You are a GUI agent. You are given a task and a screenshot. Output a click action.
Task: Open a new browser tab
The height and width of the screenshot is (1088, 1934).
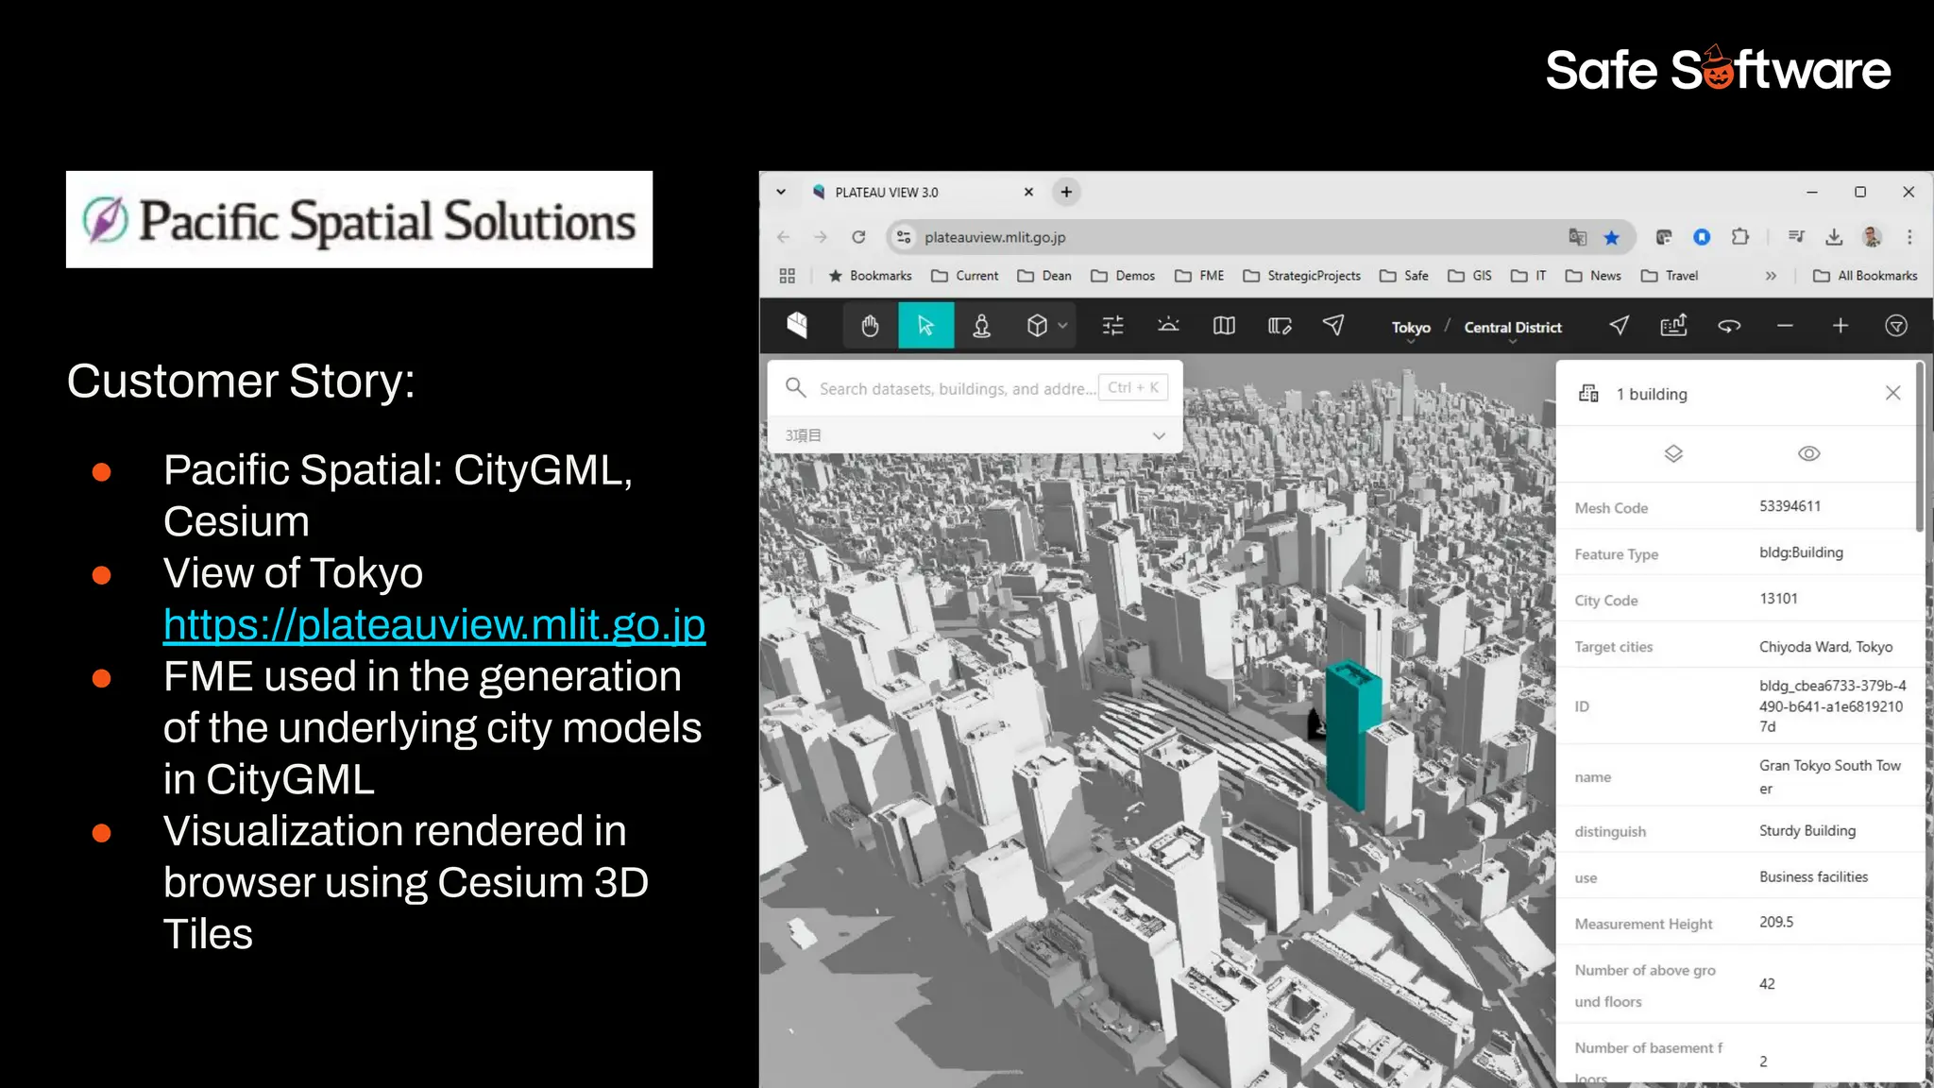pos(1066,192)
